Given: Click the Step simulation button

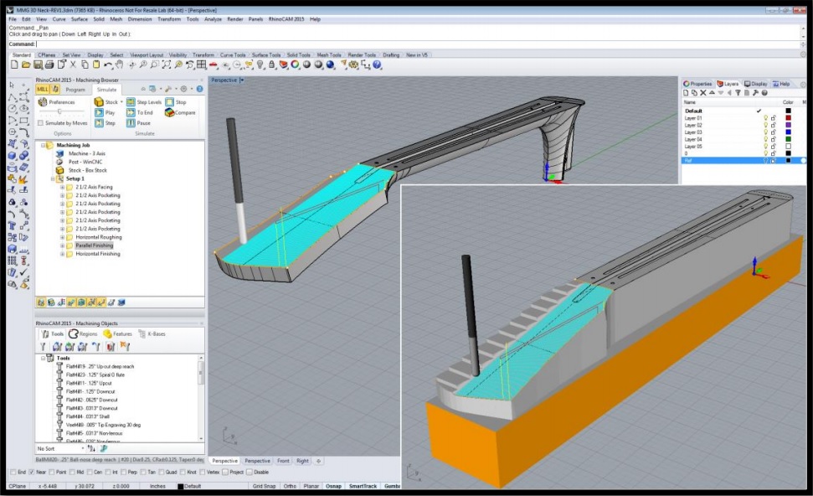Looking at the screenshot, I should pyautogui.click(x=105, y=123).
